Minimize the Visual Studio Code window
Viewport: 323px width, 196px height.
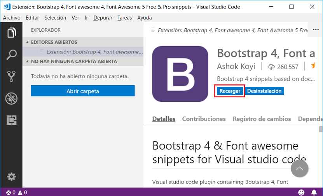[271, 7]
